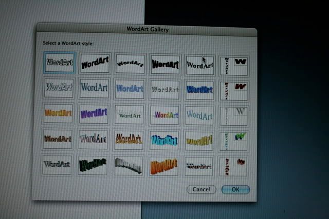329x219 pixels.
Task: Choose the flat gray outlined WordArt in bottom row
Action: 57,164
